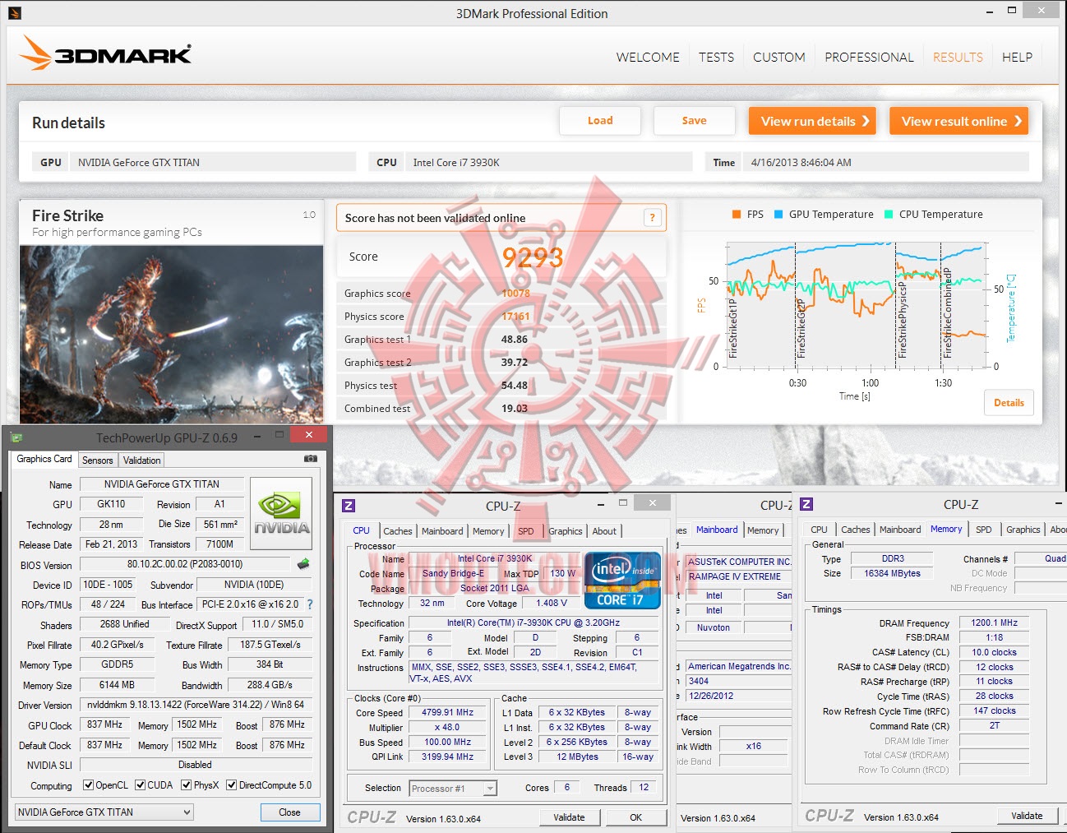
Task: Click the Multiplier value x 48.0
Action: coord(448,728)
